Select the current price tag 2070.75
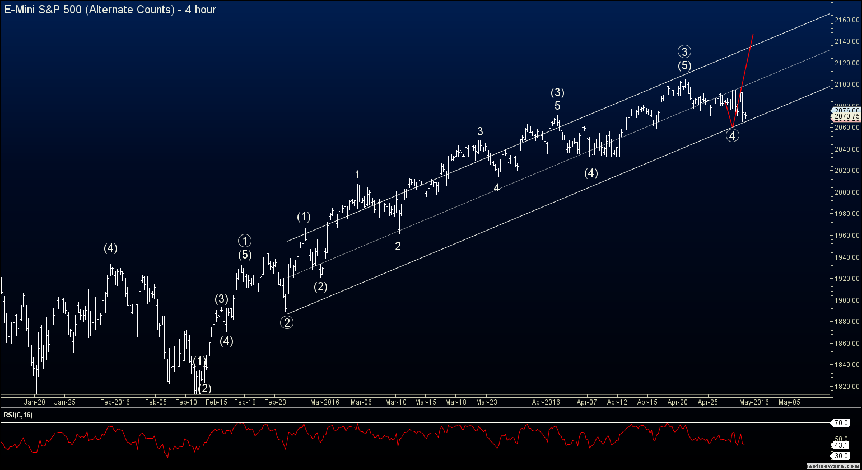Image resolution: width=862 pixels, height=470 pixels. tap(845, 116)
